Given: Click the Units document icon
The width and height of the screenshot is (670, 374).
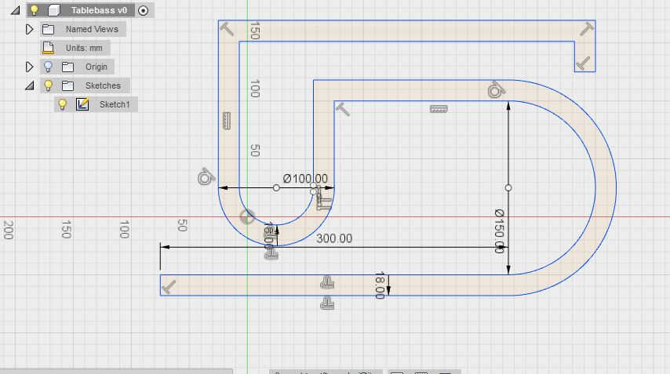Looking at the screenshot, I should (49, 48).
